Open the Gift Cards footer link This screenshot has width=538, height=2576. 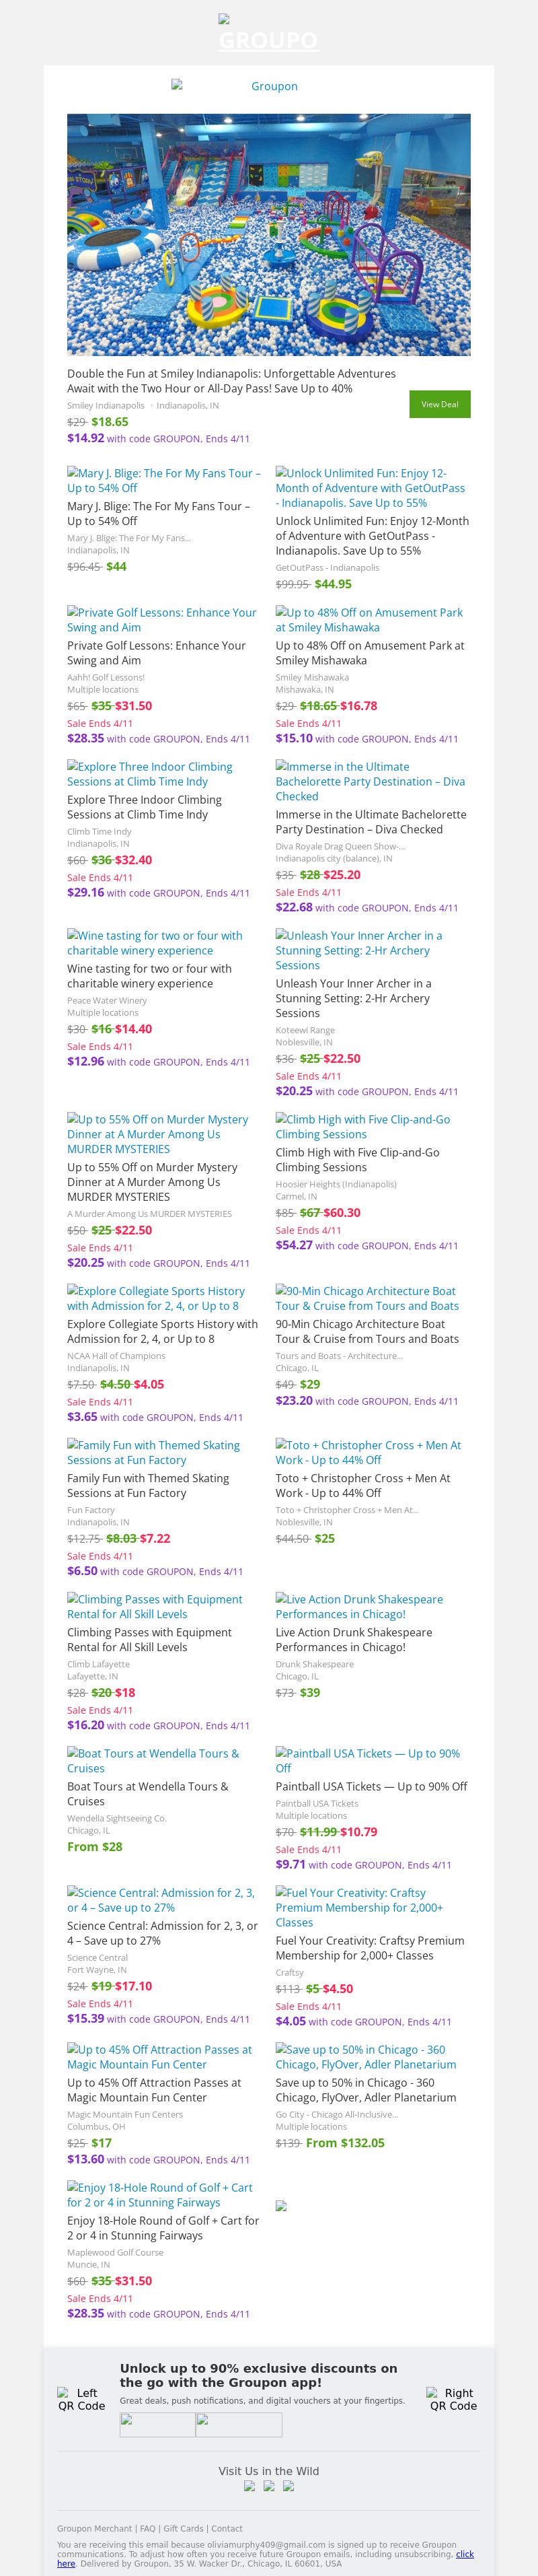183,2528
